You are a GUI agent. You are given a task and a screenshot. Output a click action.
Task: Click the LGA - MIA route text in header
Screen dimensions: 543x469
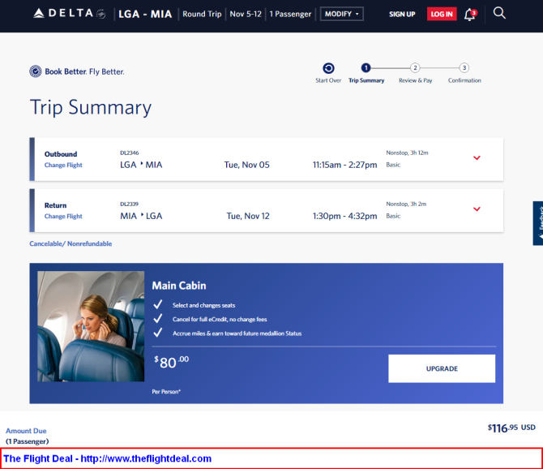tap(145, 15)
